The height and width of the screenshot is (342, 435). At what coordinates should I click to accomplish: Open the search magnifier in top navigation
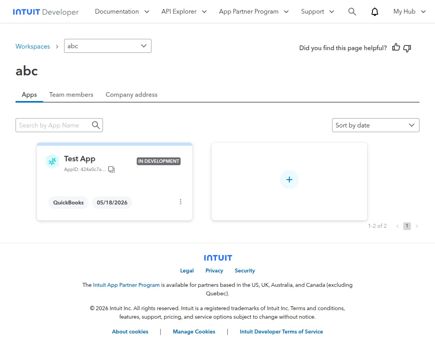352,12
